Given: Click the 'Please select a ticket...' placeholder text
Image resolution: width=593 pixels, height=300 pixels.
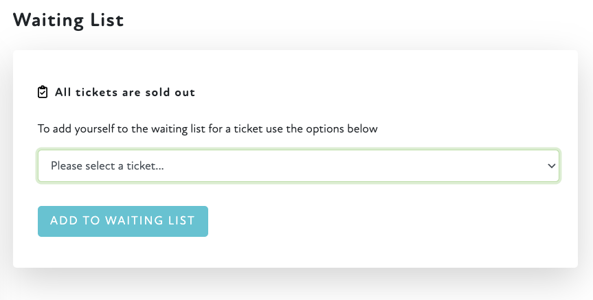Looking at the screenshot, I should point(107,166).
